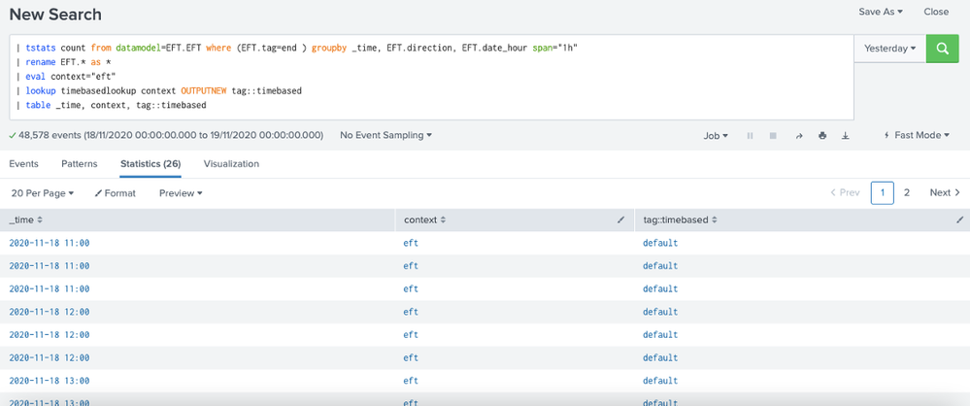Click the Next page link
Viewport: 970px width, 406px height.
(x=944, y=192)
